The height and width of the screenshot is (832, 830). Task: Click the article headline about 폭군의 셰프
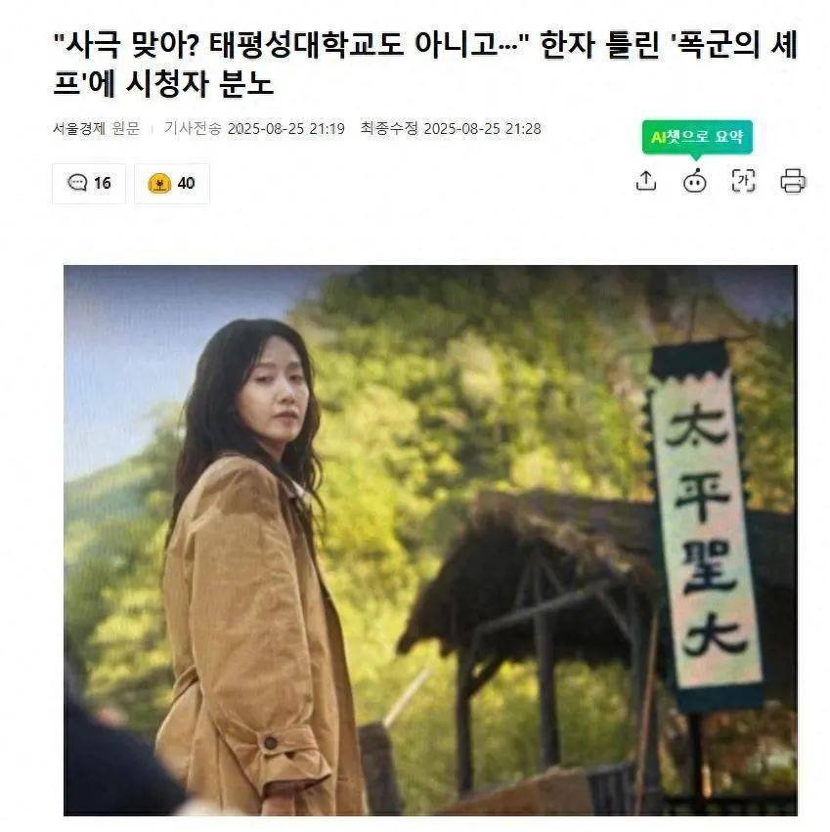coord(425,65)
